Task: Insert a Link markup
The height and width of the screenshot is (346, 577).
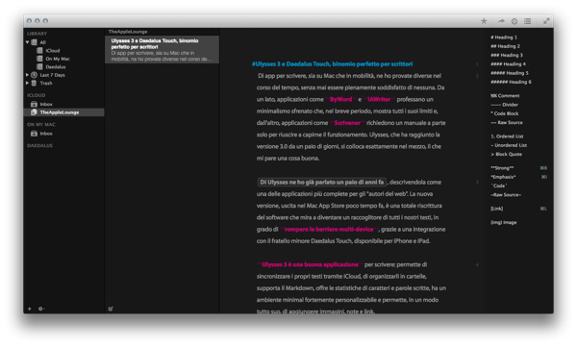Action: [x=497, y=209]
